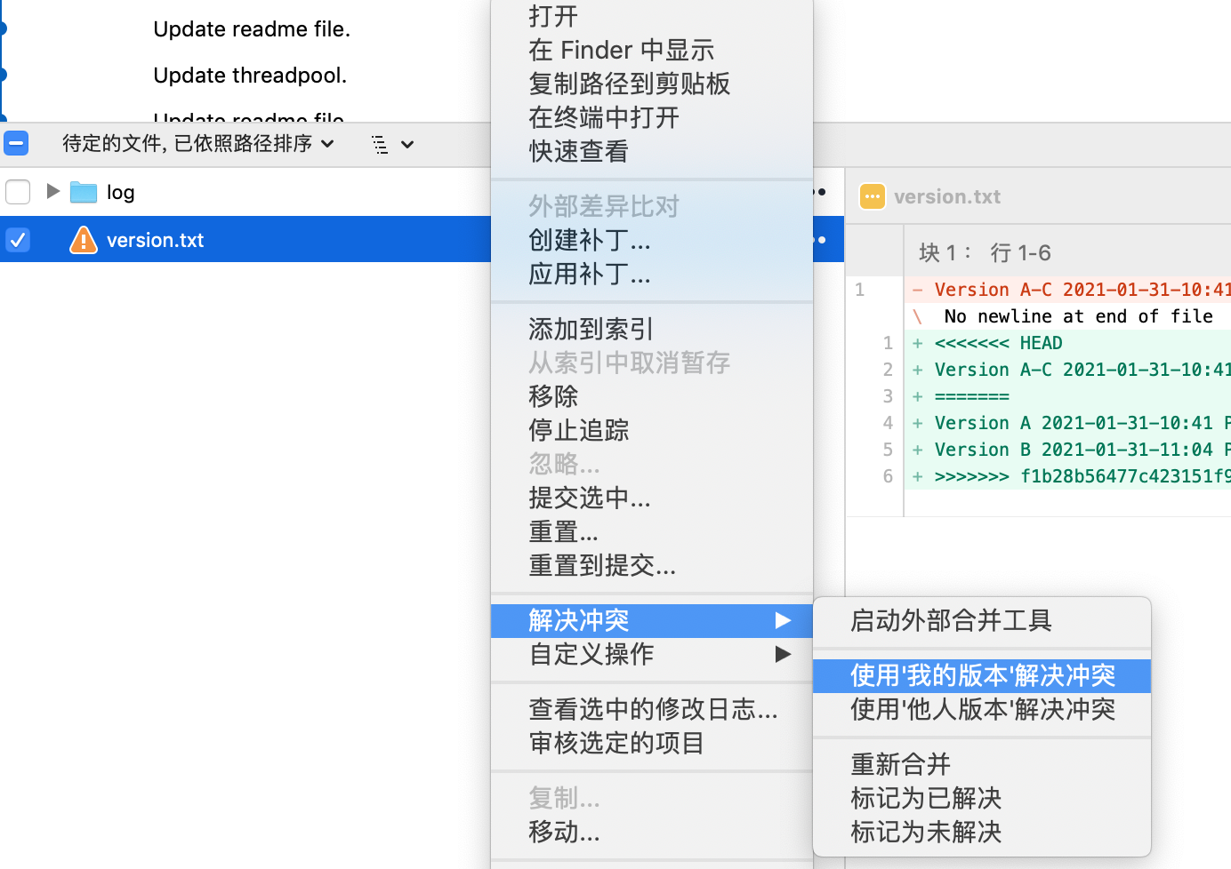The image size is (1231, 869).
Task: Select 停止追踪
Action: click(x=652, y=430)
